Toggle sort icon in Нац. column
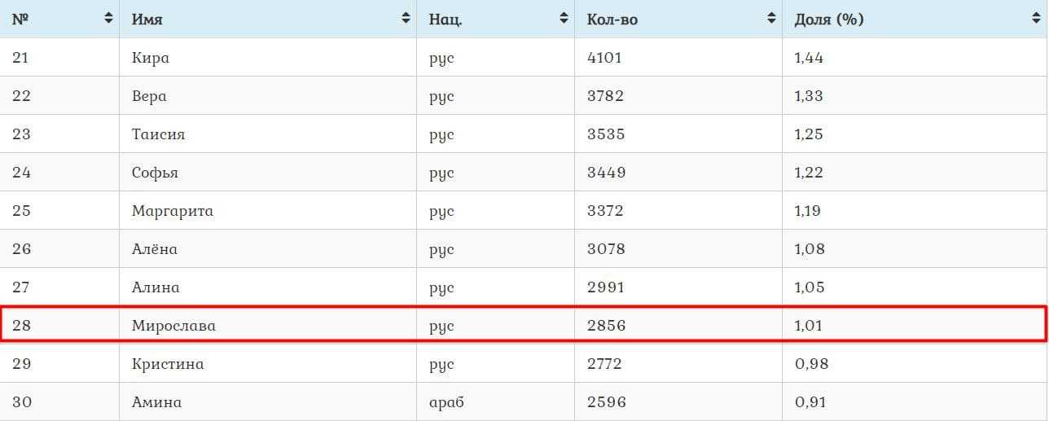 (564, 19)
